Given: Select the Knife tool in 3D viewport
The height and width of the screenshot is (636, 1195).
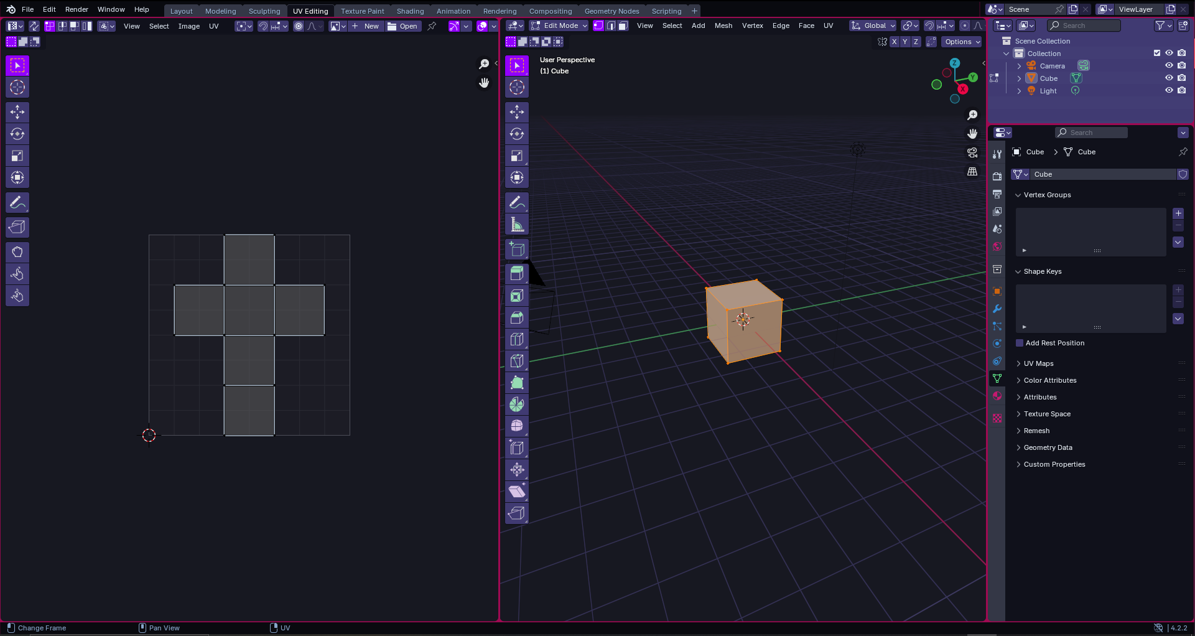Looking at the screenshot, I should (x=517, y=361).
